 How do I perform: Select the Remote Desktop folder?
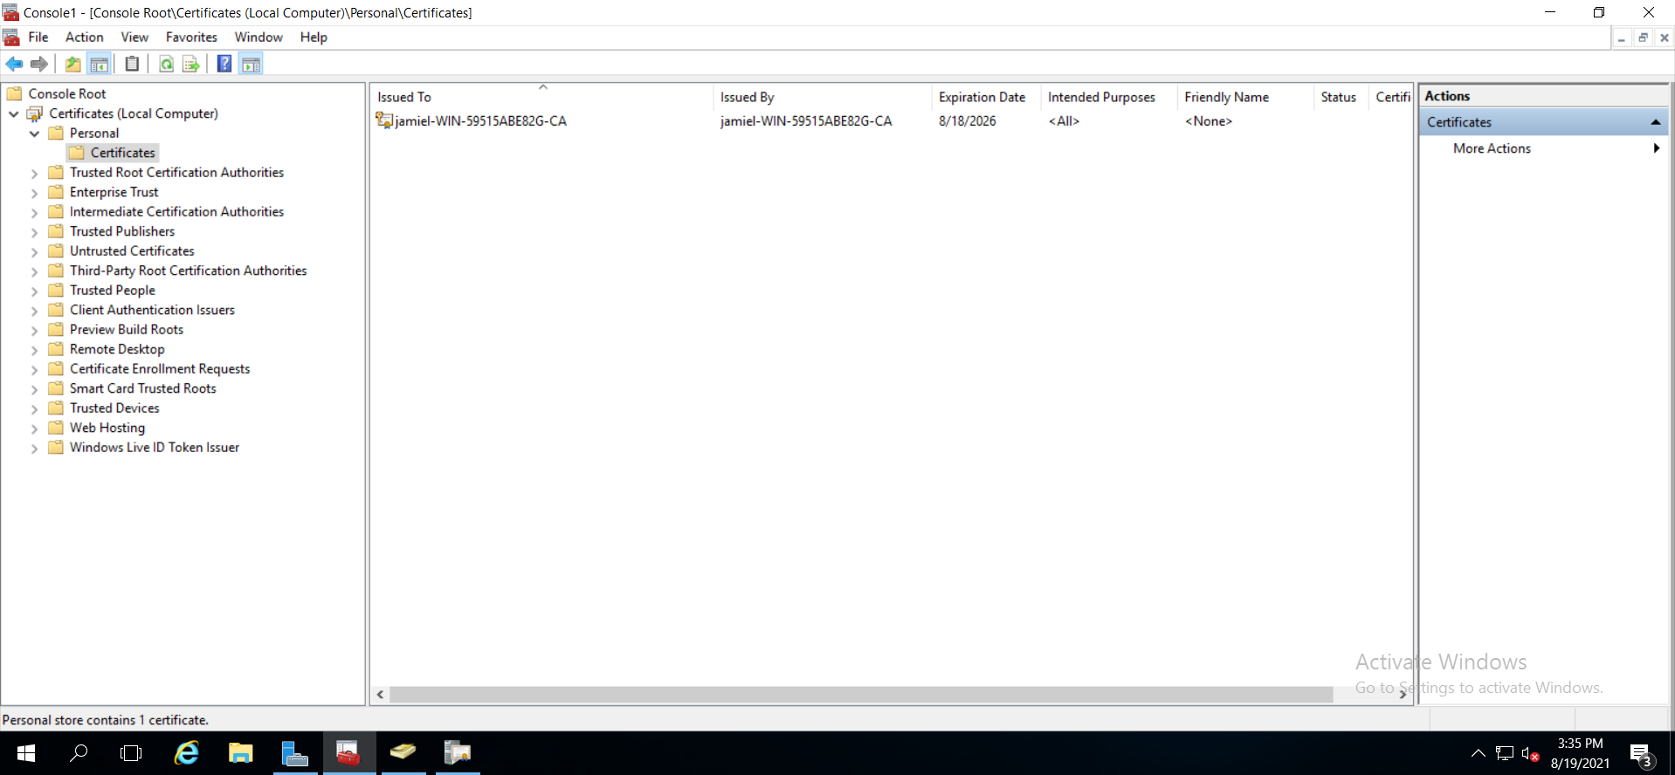click(117, 349)
